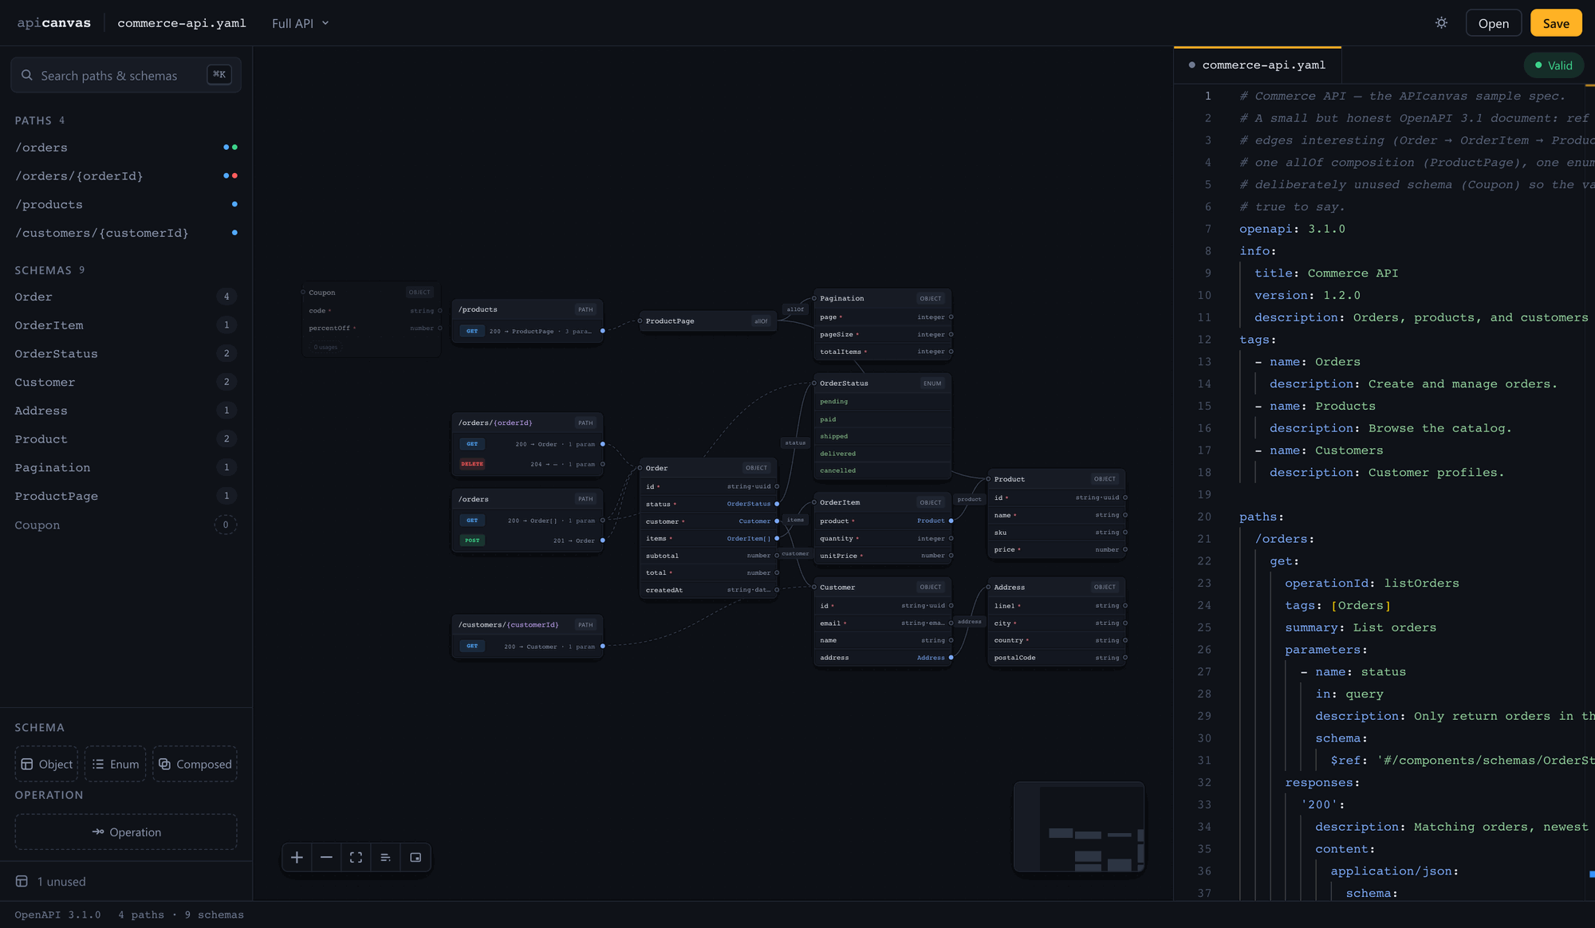This screenshot has height=928, width=1595.
Task: Click the Order node header on canvas
Action: 708,468
